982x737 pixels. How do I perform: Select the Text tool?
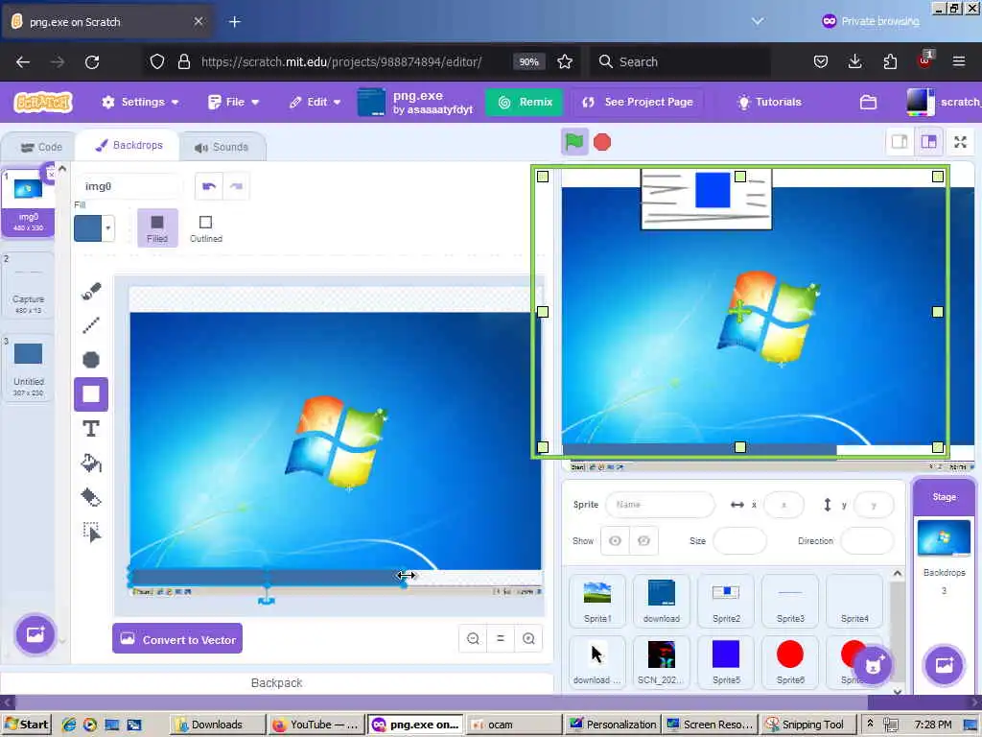[x=91, y=429]
